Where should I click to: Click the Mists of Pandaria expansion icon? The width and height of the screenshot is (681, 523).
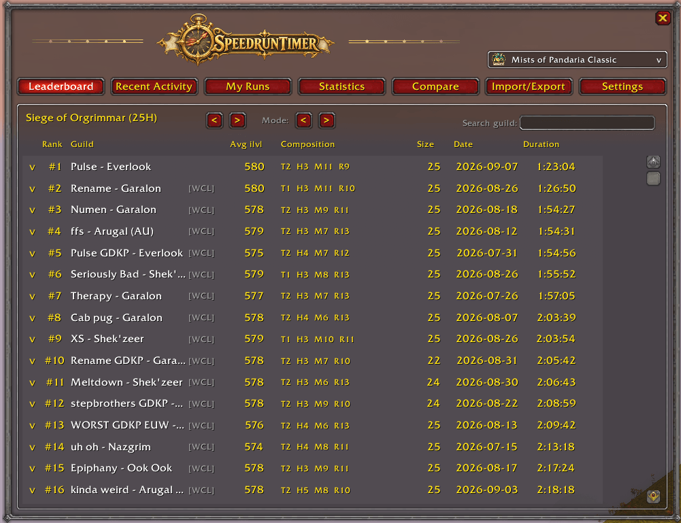click(x=499, y=59)
